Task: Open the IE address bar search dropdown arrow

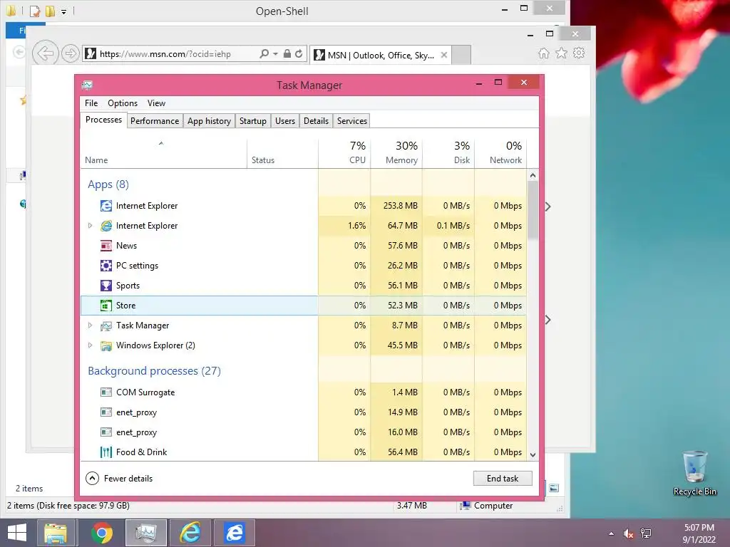Action: click(276, 54)
